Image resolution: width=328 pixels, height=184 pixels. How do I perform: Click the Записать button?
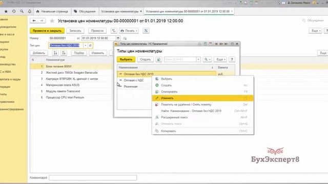pyautogui.click(x=75, y=31)
